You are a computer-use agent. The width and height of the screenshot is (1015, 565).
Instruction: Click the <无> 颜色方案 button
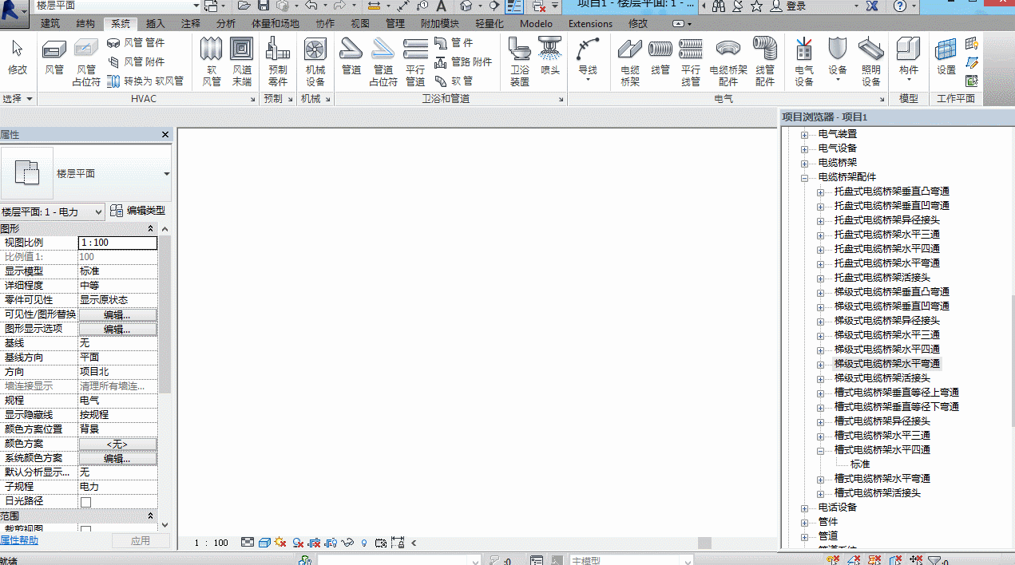(x=117, y=444)
